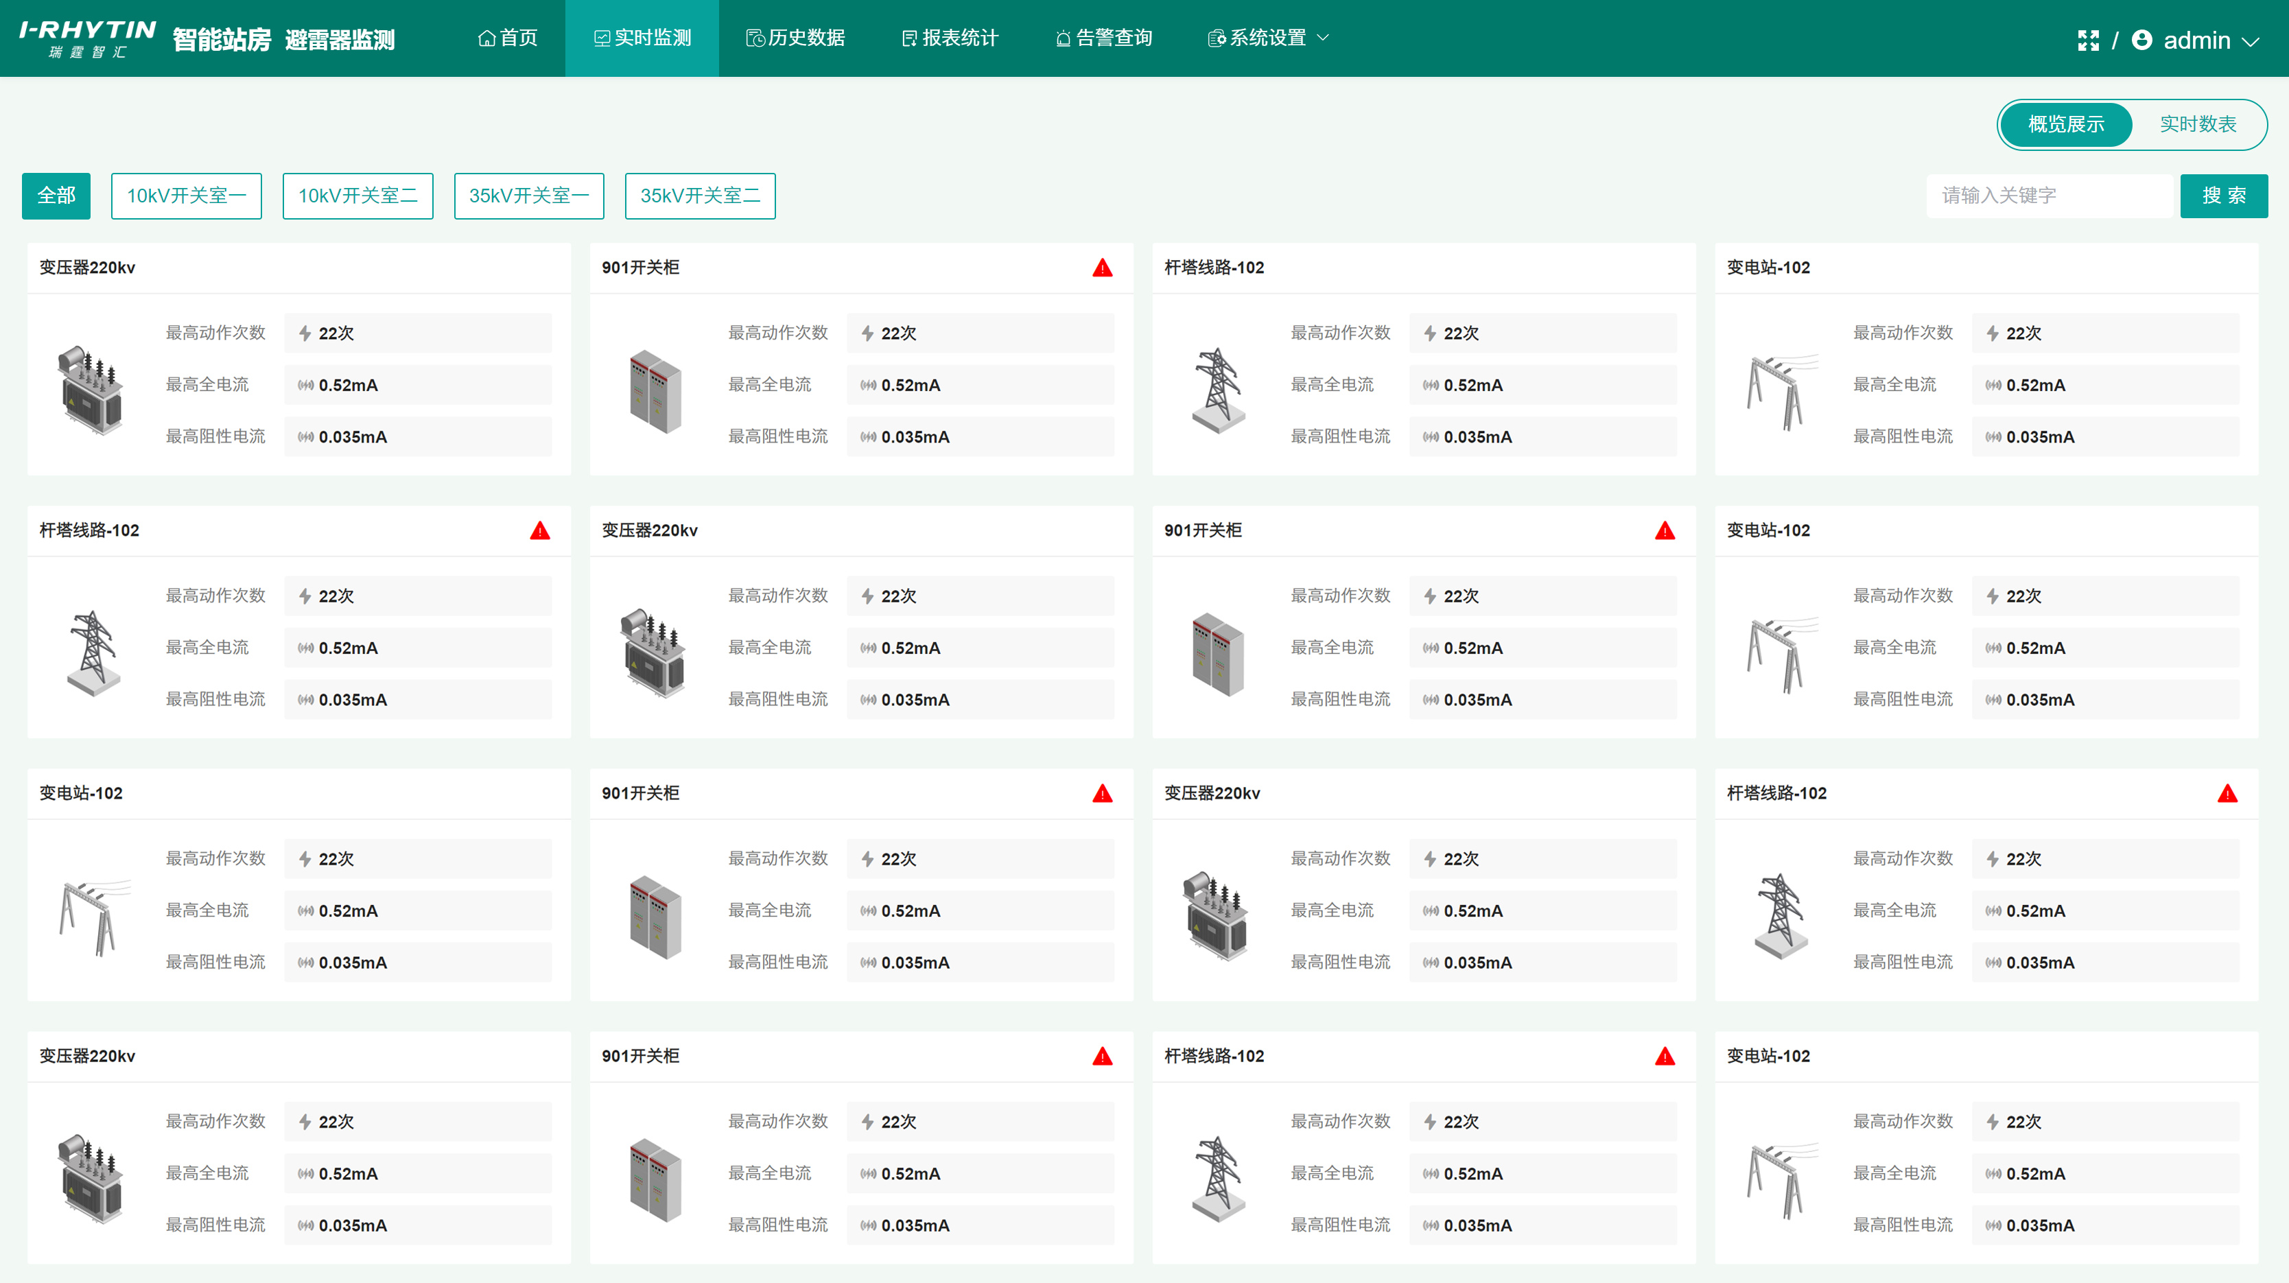Select the 全部 filter
Viewport: 2289px width, 1283px height.
[x=56, y=196]
